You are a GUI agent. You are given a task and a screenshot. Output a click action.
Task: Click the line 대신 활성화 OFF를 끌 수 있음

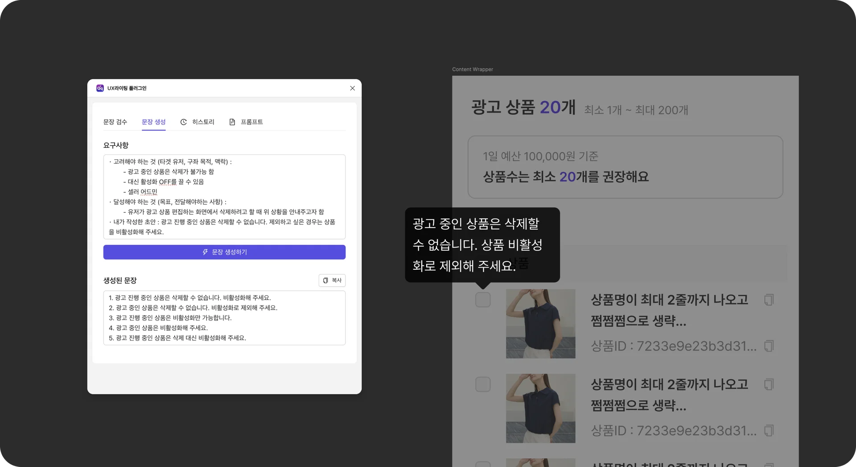point(164,182)
